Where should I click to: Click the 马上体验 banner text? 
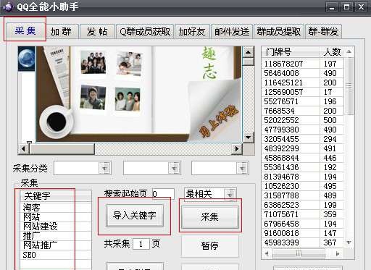(218, 120)
